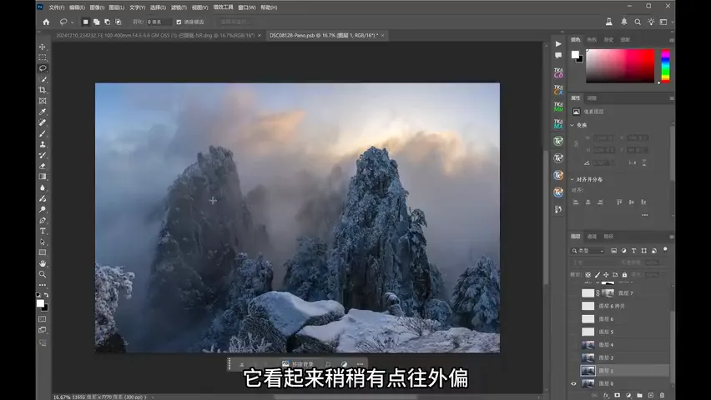Toggle filter for type layers

point(633,251)
